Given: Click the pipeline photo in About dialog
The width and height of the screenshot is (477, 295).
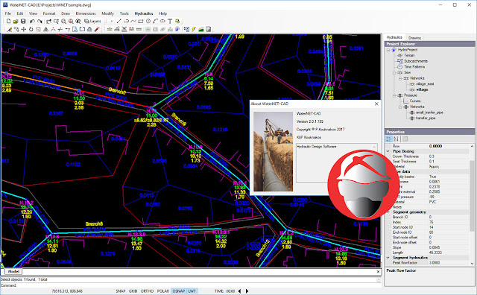Looking at the screenshot, I should [x=274, y=152].
